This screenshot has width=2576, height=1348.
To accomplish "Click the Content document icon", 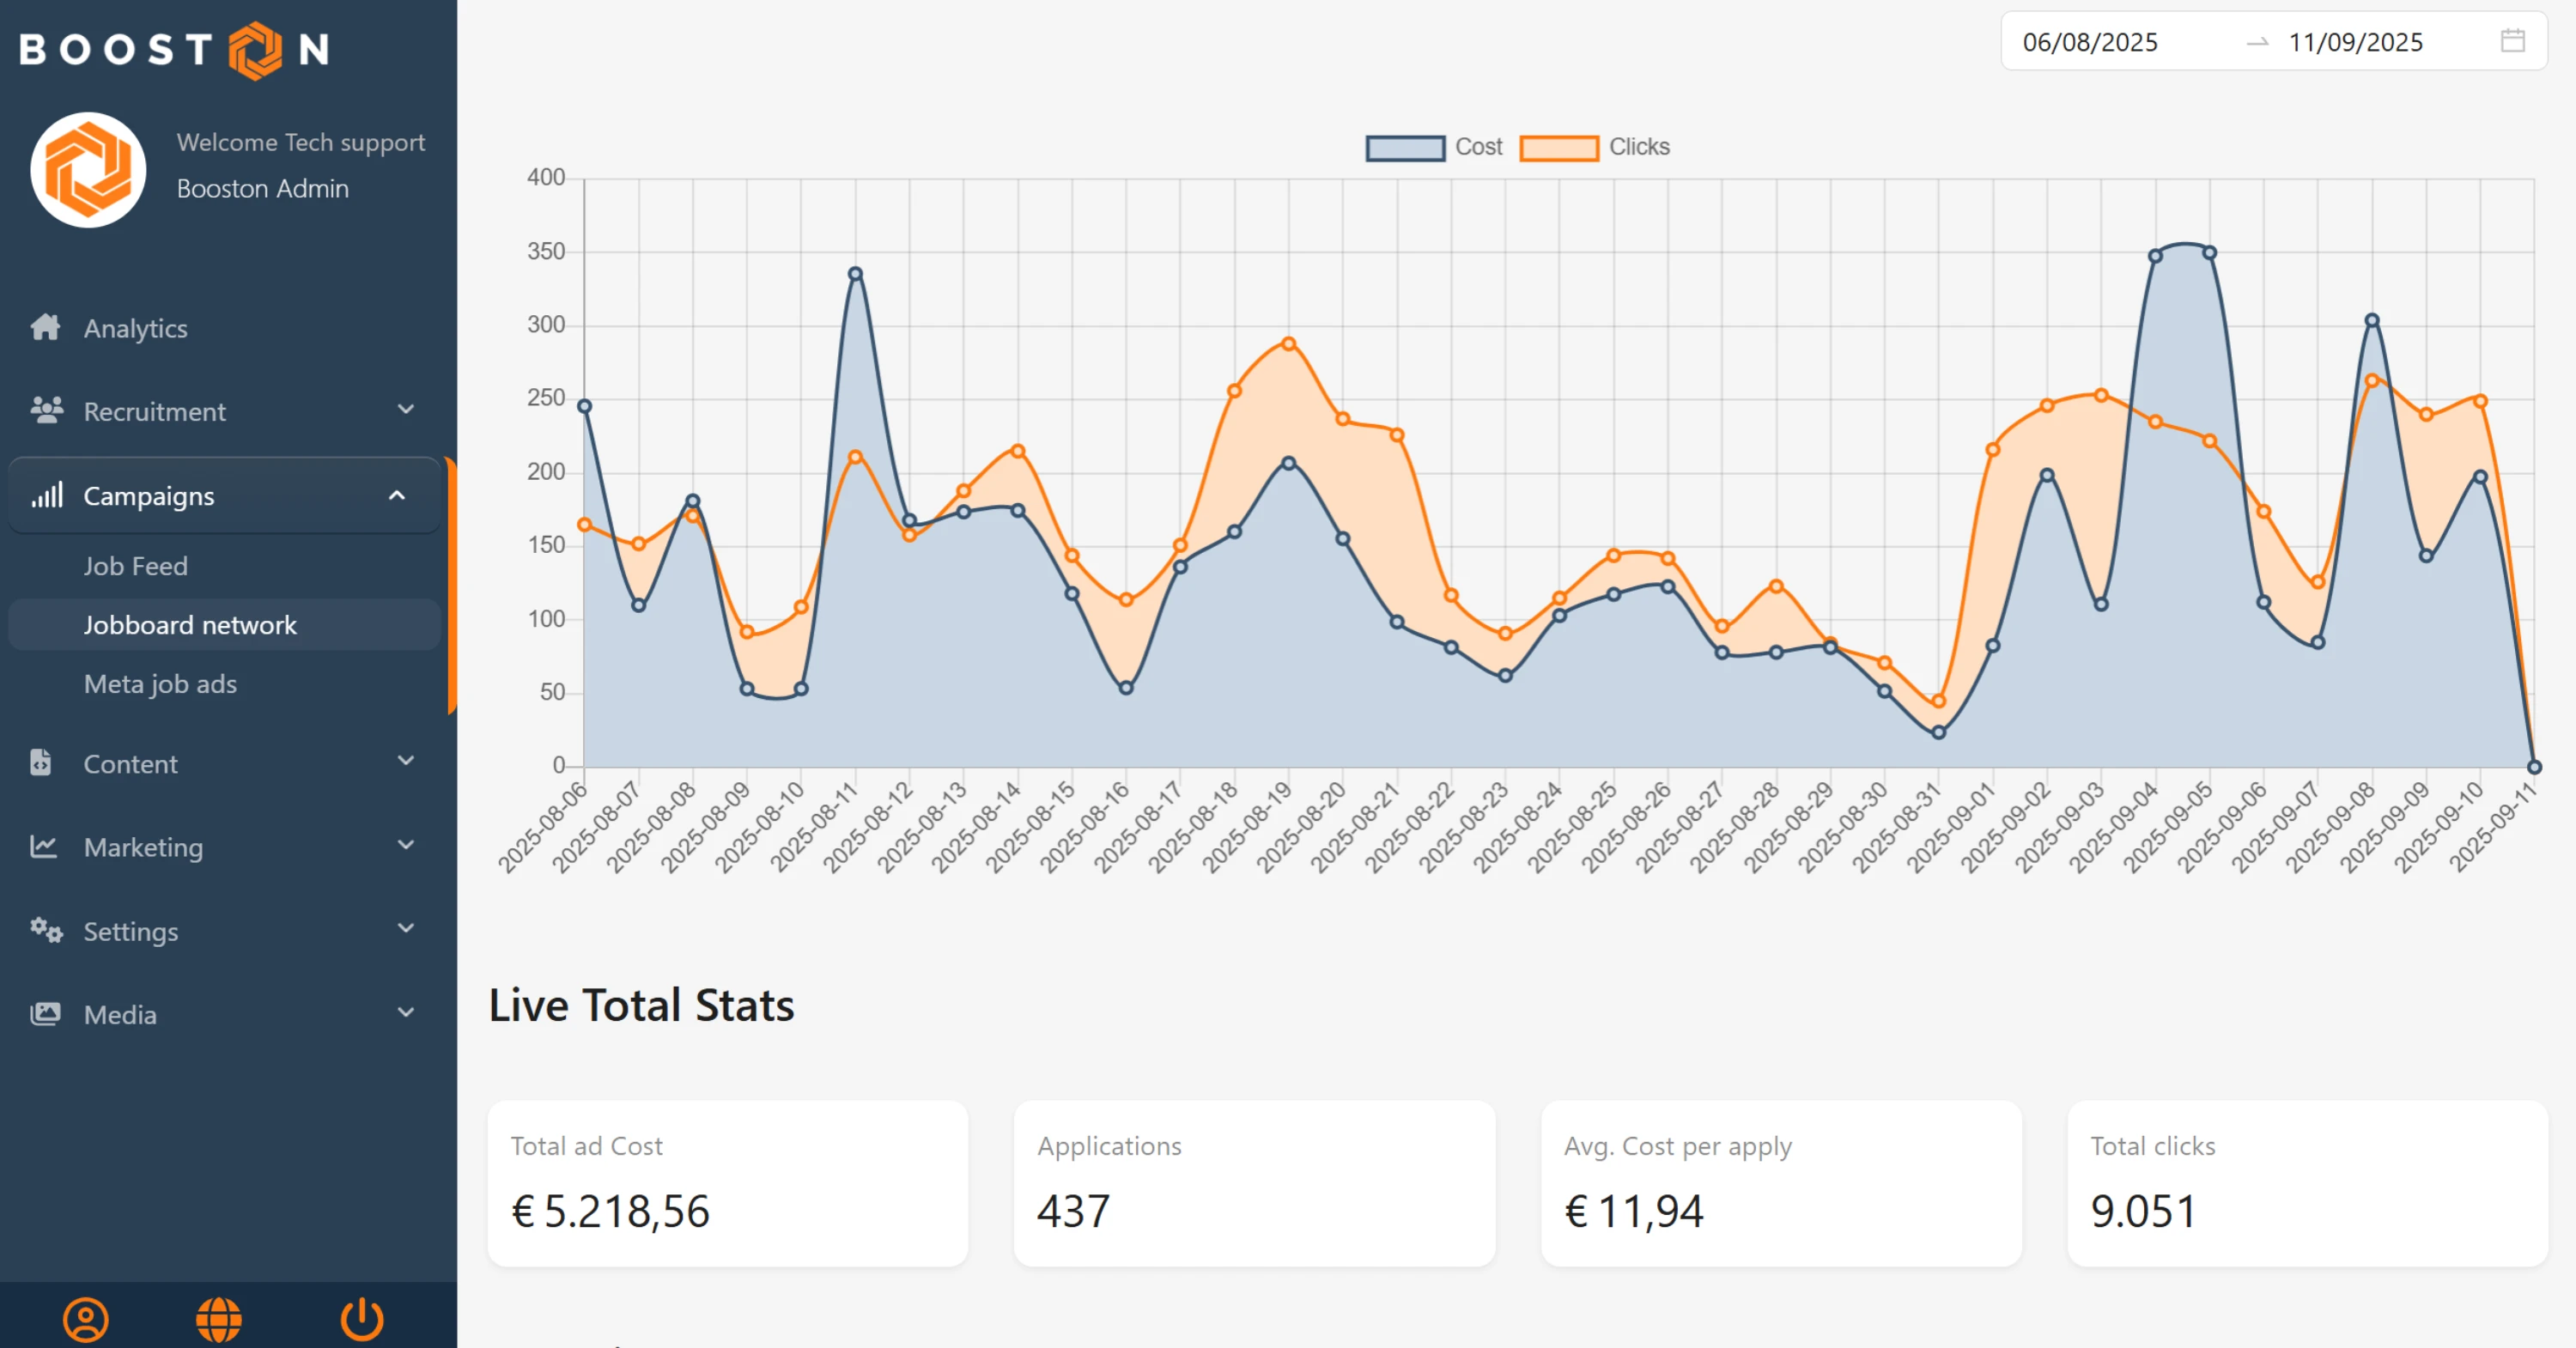I will 41,763.
